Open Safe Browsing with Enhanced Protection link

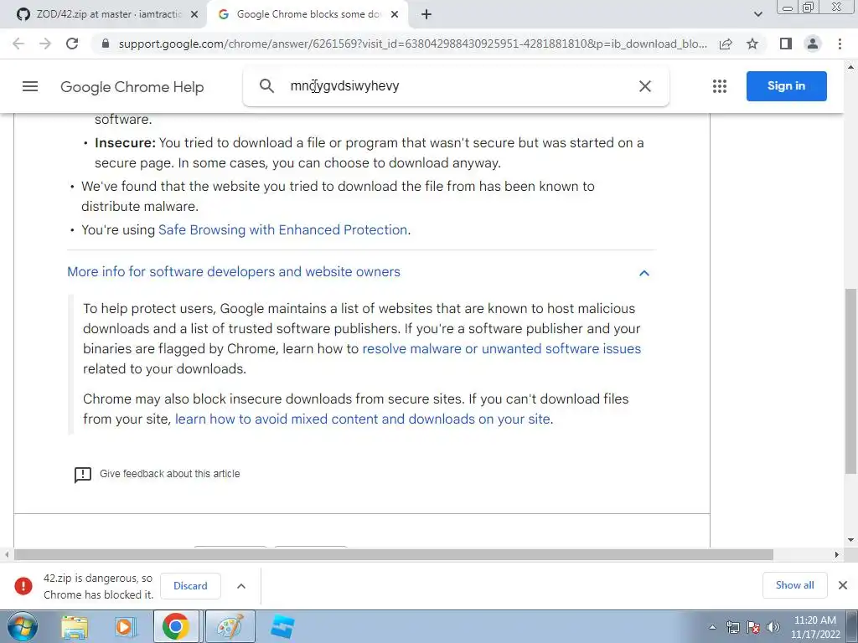tap(282, 229)
